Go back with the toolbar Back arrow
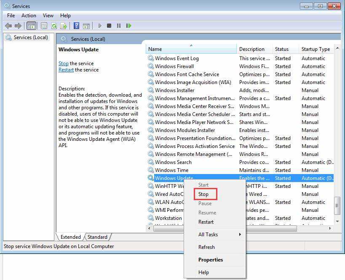Viewport: 345px width, 280px height. 8,26
